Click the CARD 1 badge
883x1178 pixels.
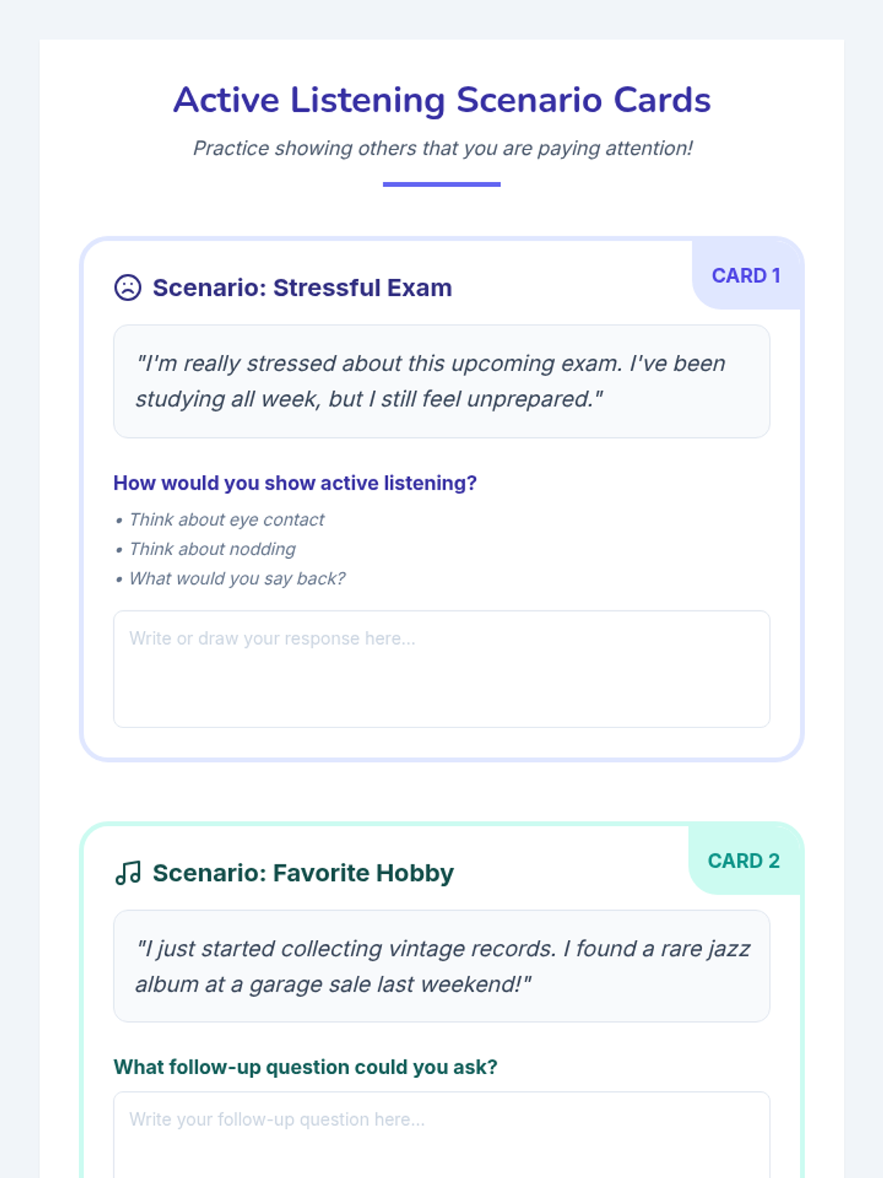(x=745, y=275)
